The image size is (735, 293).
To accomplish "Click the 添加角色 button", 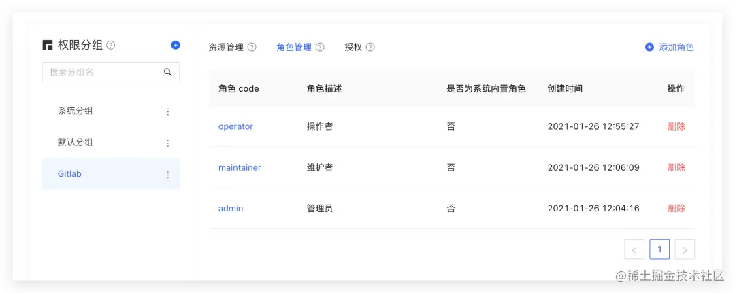I will tap(670, 48).
